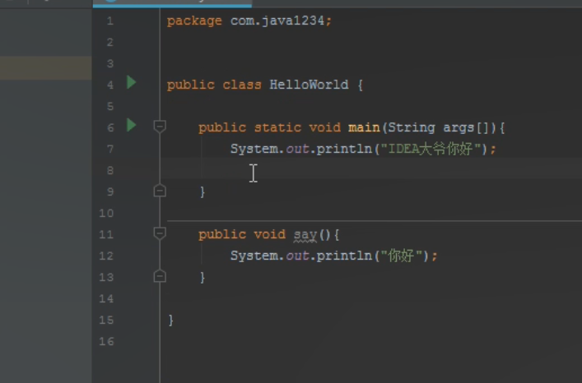Click line number 1 in the gutter

(109, 21)
